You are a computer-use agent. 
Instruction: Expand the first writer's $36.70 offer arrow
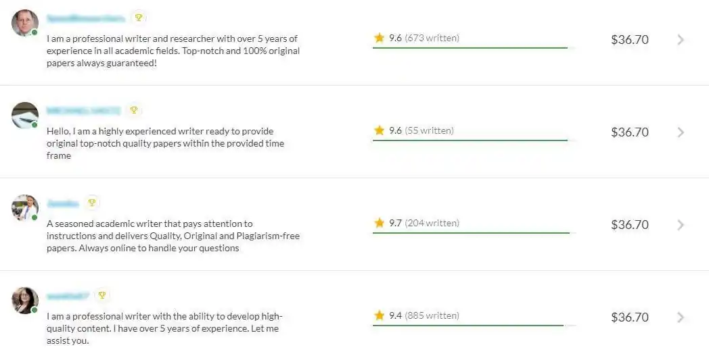(681, 40)
